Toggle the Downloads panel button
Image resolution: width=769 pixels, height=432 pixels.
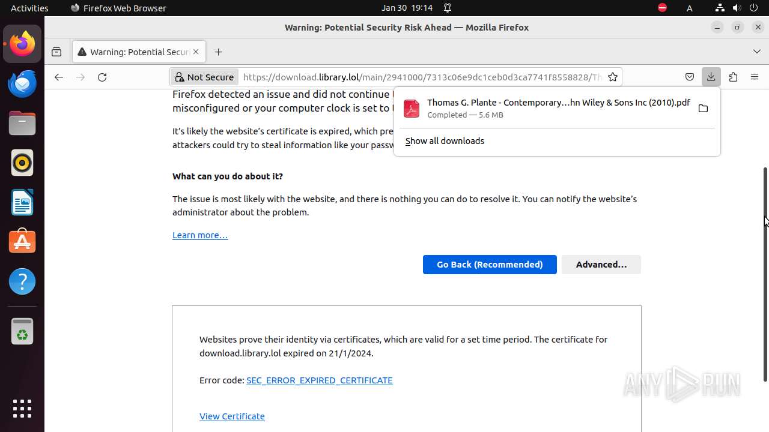[x=711, y=77]
